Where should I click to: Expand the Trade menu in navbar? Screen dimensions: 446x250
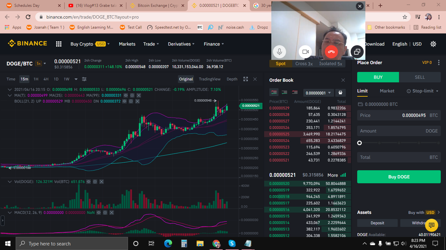pyautogui.click(x=151, y=44)
